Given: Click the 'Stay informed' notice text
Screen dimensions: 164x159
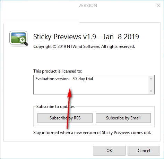Looking at the screenshot, I should click(92, 133).
